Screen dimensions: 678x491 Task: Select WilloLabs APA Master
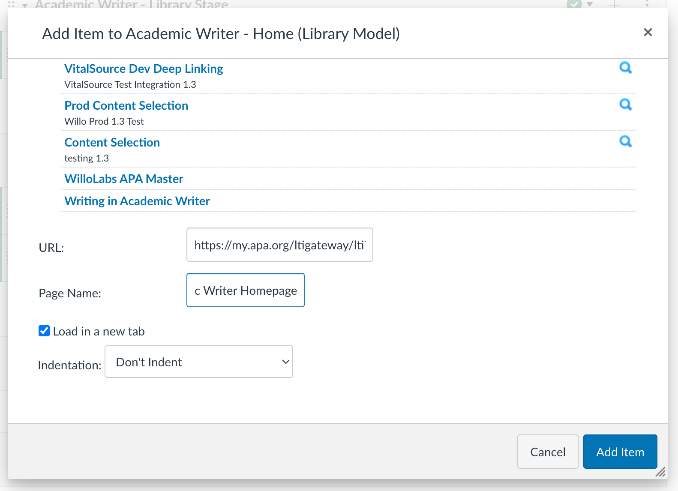point(124,179)
